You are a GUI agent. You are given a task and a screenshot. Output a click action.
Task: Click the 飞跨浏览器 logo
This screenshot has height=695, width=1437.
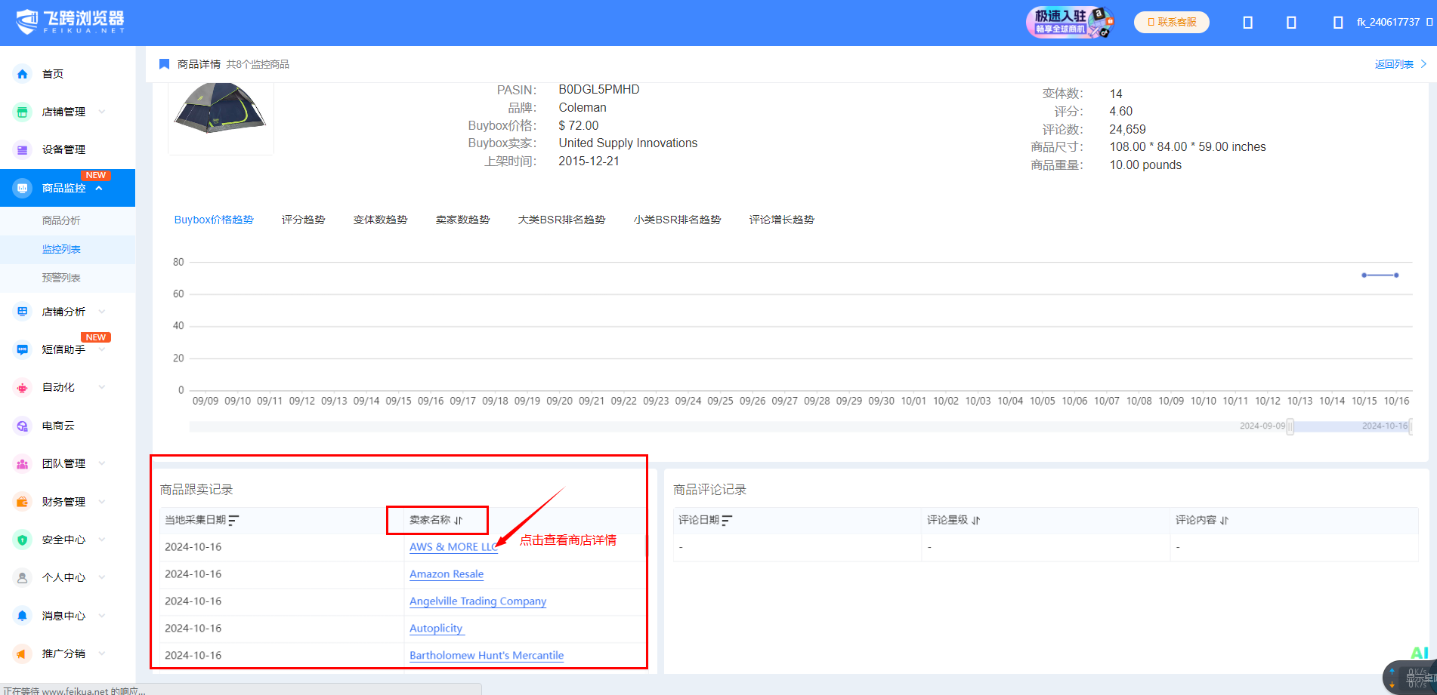coord(70,22)
